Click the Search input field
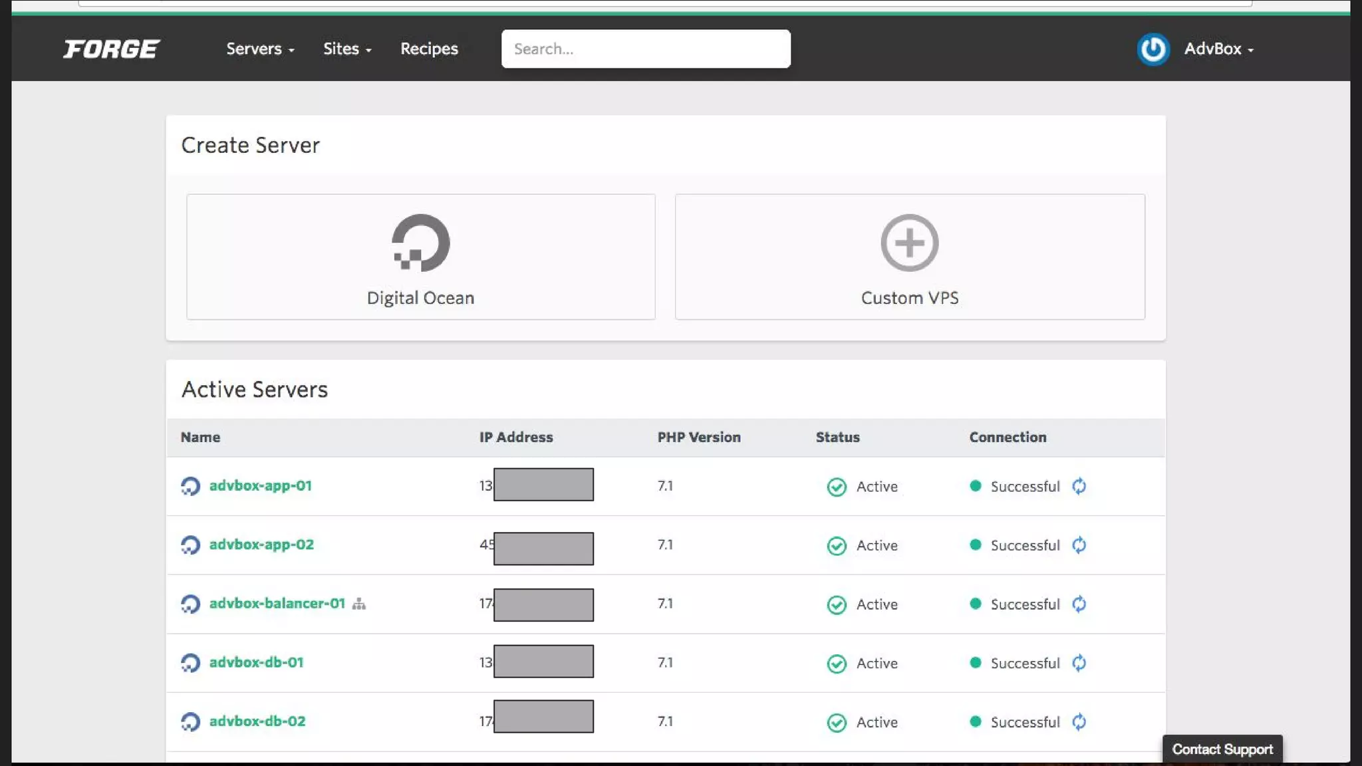 point(645,49)
